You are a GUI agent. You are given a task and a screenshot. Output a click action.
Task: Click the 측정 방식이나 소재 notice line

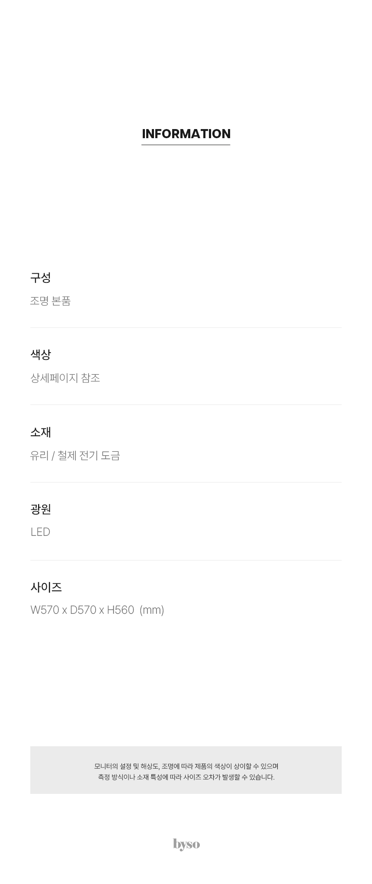(x=186, y=777)
